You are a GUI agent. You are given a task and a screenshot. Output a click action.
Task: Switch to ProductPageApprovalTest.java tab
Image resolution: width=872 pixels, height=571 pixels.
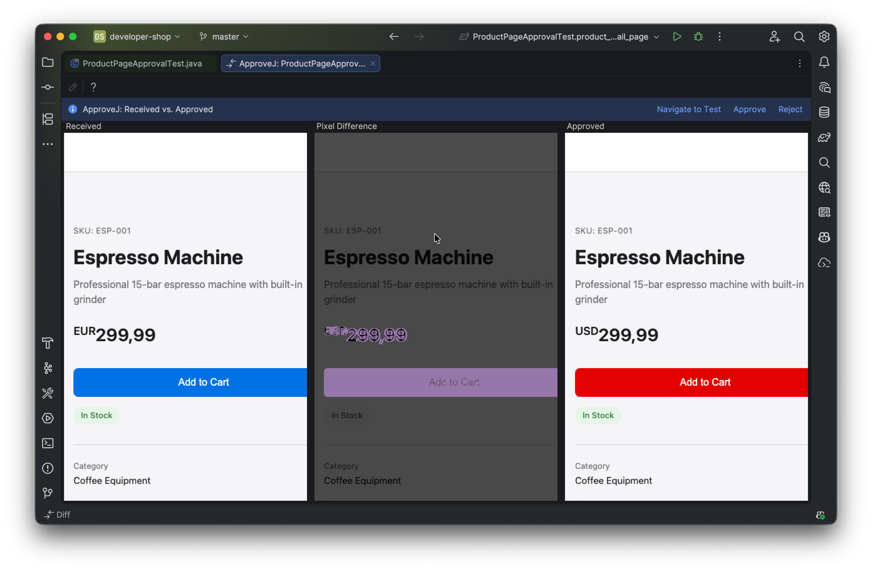pos(142,63)
